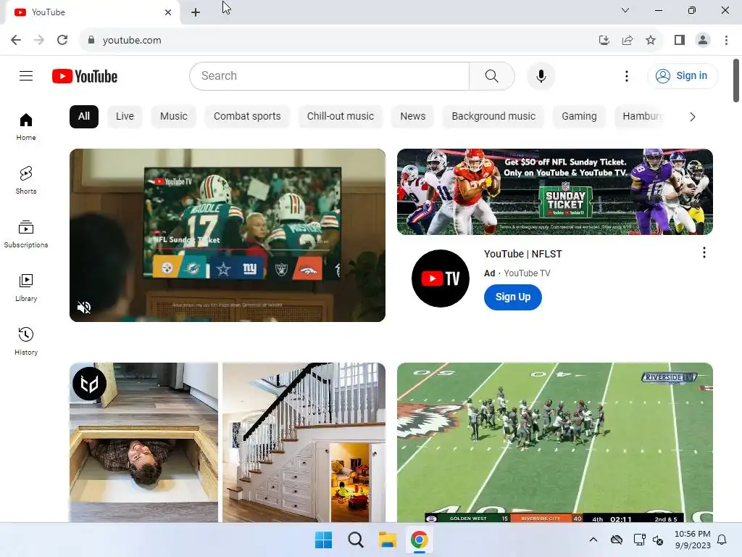The width and height of the screenshot is (742, 557).
Task: Open the NFL Sunday Ticket video thumbnail
Action: [227, 236]
